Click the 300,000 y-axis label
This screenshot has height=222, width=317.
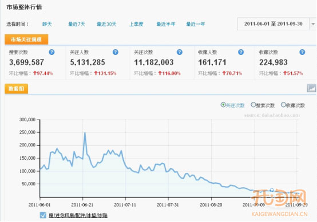(x=27, y=120)
